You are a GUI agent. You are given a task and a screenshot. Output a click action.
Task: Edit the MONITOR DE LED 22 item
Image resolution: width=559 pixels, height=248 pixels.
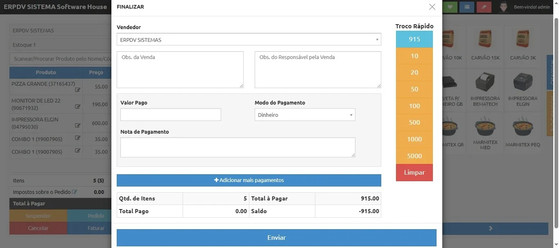tap(77, 107)
